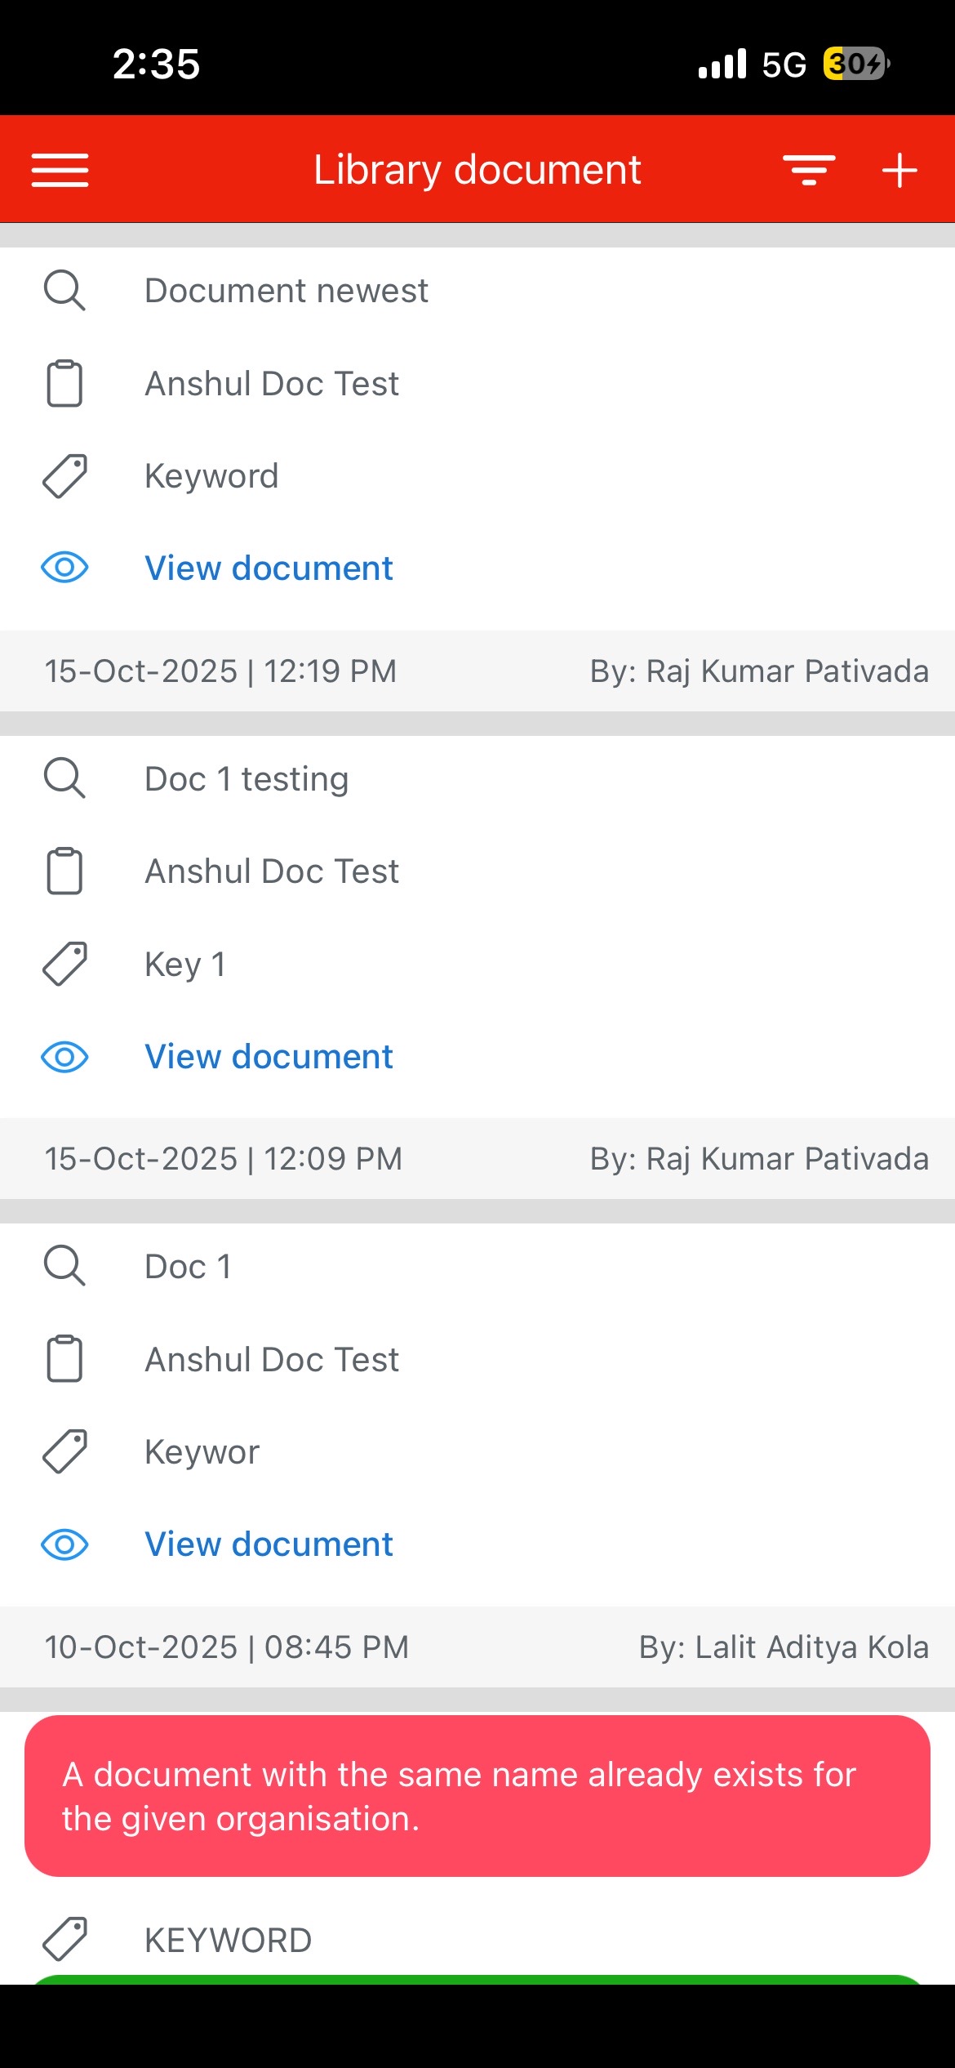The image size is (955, 2068).
Task: Open View document link for Doc 1 testing
Action: [x=269, y=1057]
